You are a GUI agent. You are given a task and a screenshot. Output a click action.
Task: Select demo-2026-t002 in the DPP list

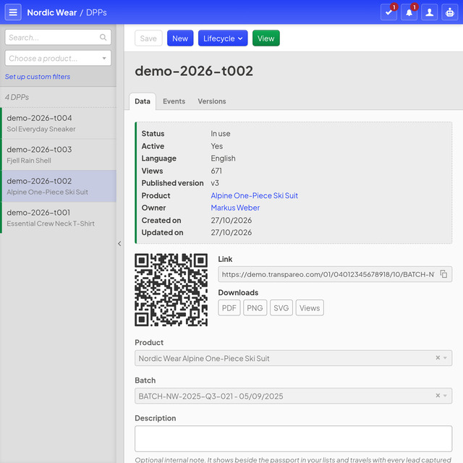[x=59, y=186]
